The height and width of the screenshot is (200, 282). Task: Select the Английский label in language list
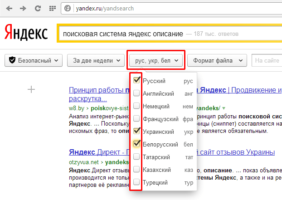click(x=158, y=94)
